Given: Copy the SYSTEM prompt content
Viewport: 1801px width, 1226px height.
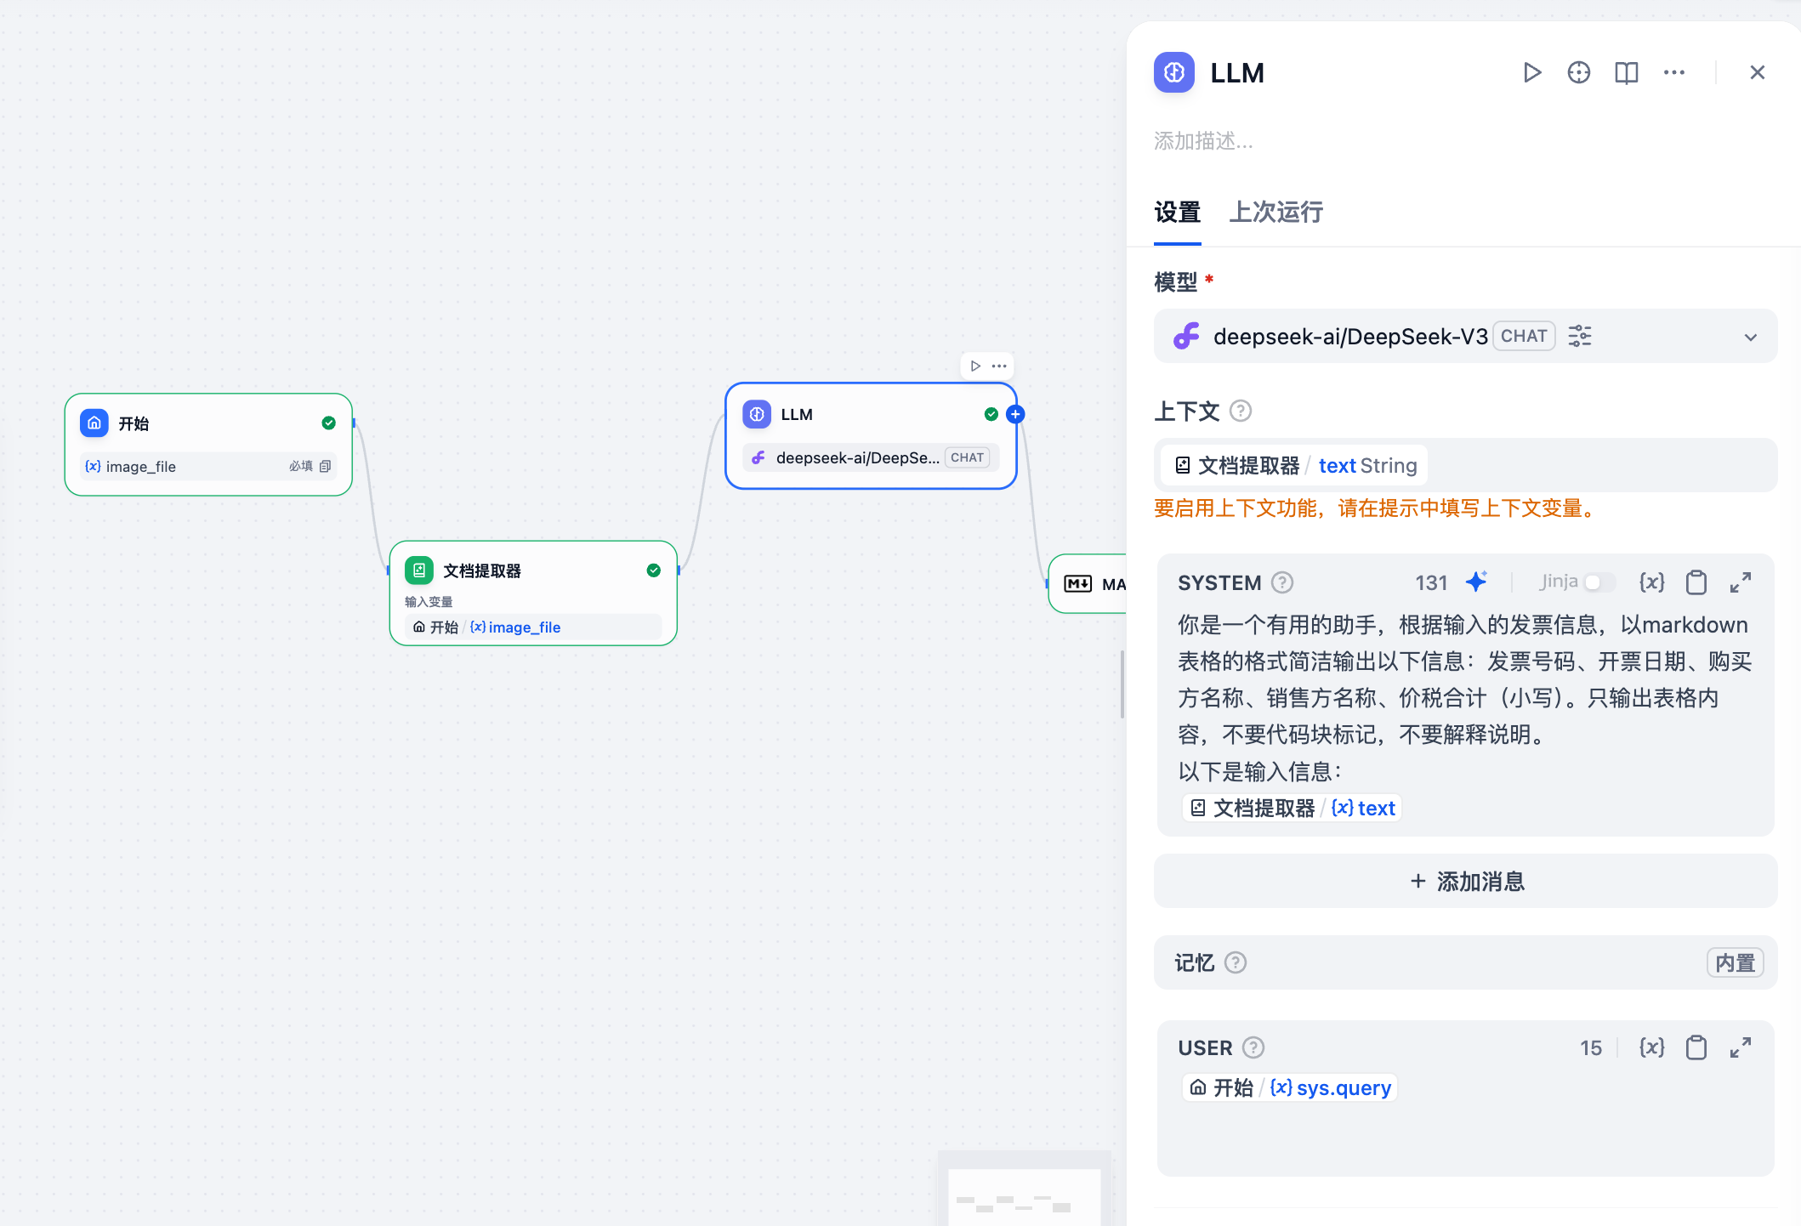Looking at the screenshot, I should coord(1696,582).
